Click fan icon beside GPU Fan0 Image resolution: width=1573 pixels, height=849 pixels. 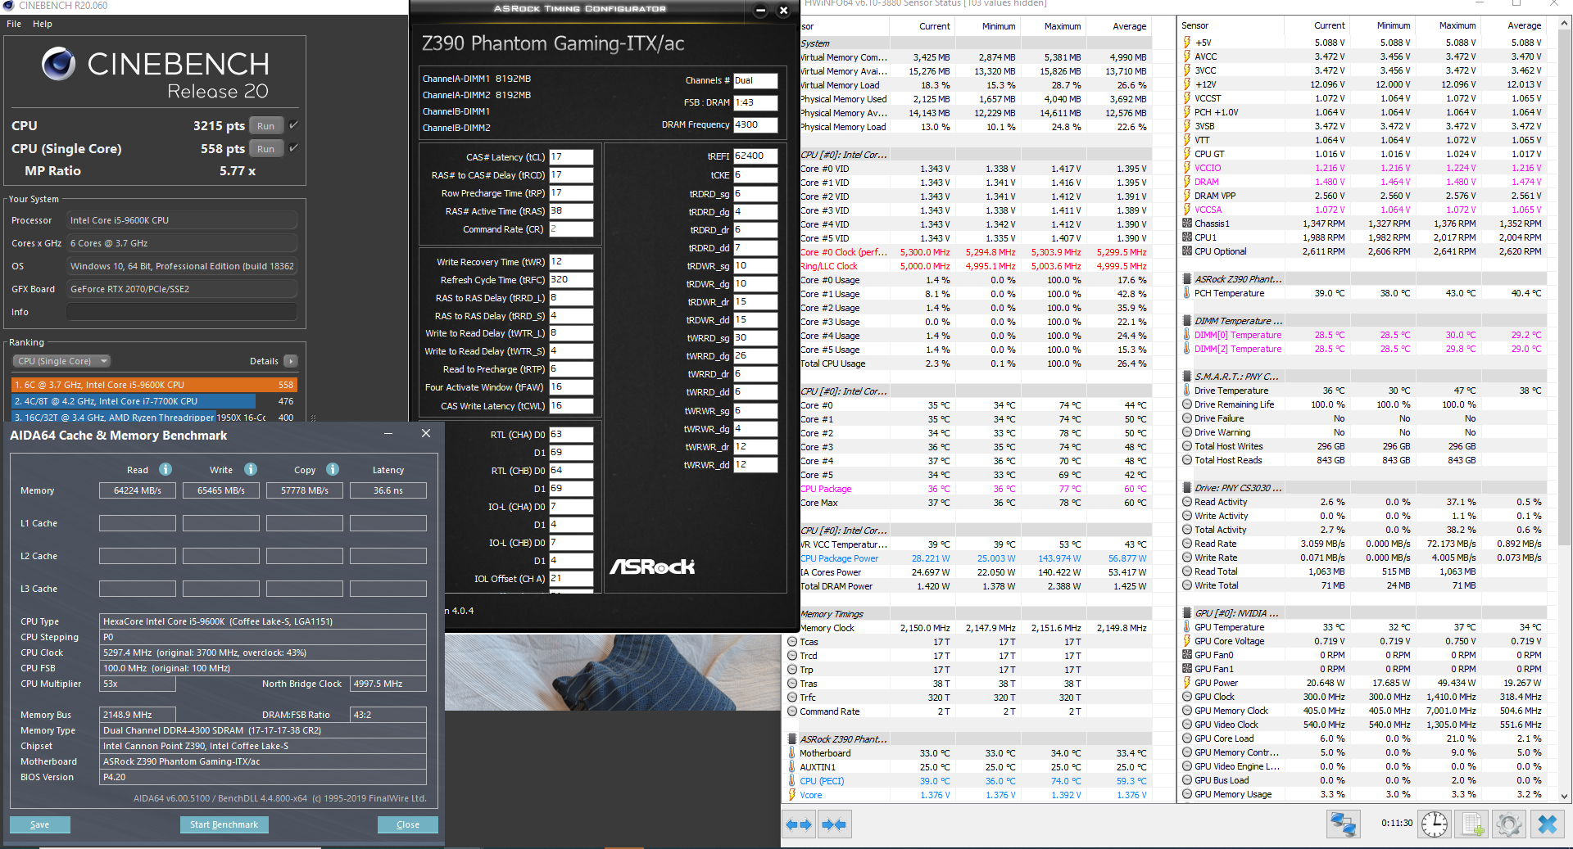pos(1187,655)
